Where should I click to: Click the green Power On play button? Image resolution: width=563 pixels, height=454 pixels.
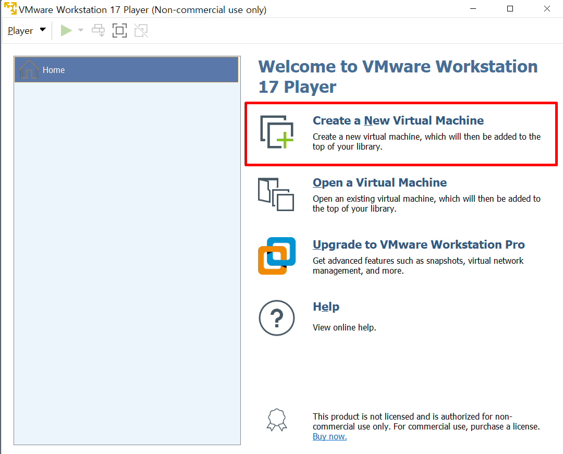[x=66, y=31]
